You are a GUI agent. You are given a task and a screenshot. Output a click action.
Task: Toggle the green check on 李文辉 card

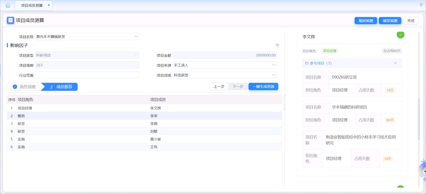pyautogui.click(x=400, y=34)
